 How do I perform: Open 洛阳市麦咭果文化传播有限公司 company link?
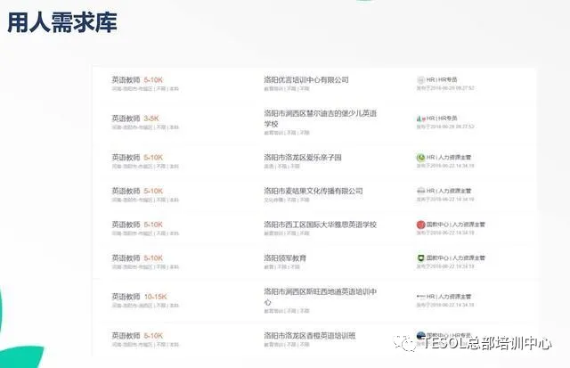pos(313,191)
